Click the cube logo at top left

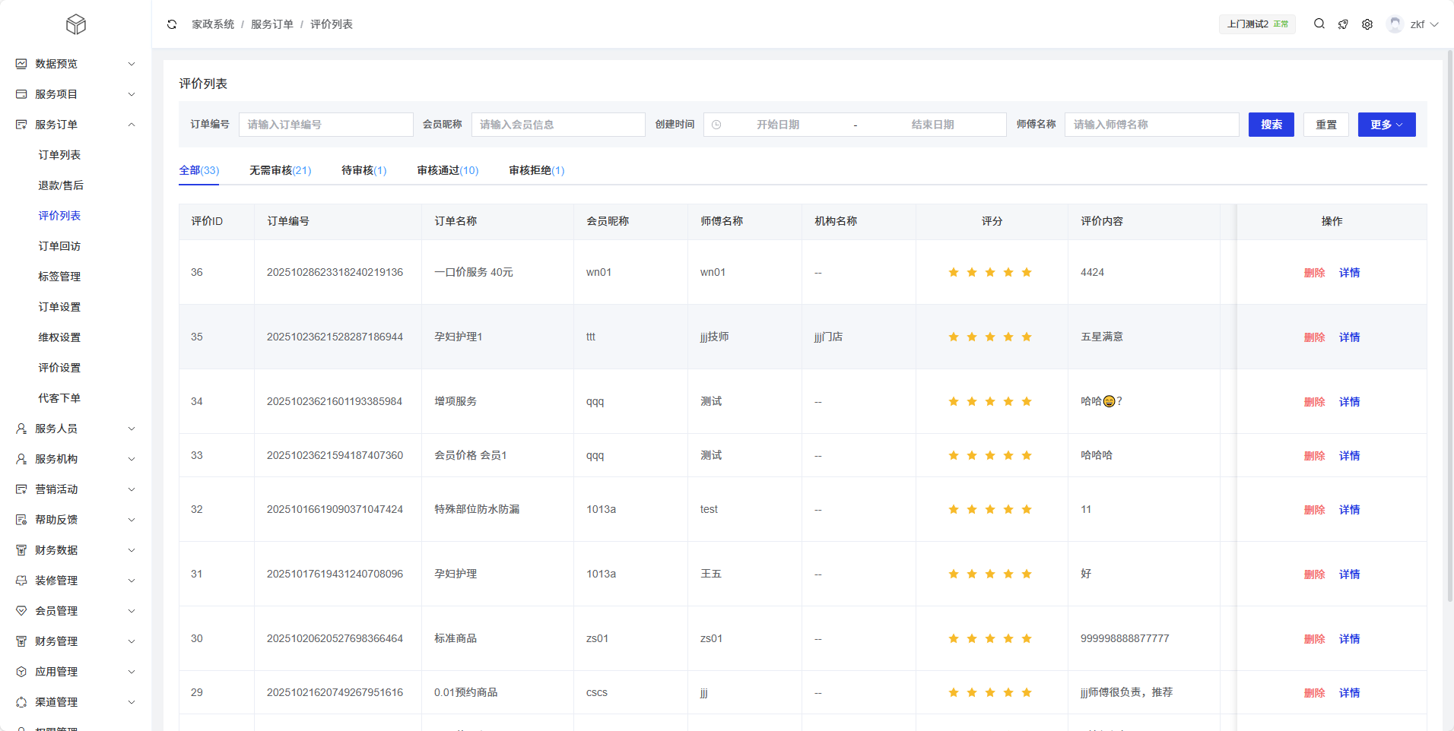[76, 25]
